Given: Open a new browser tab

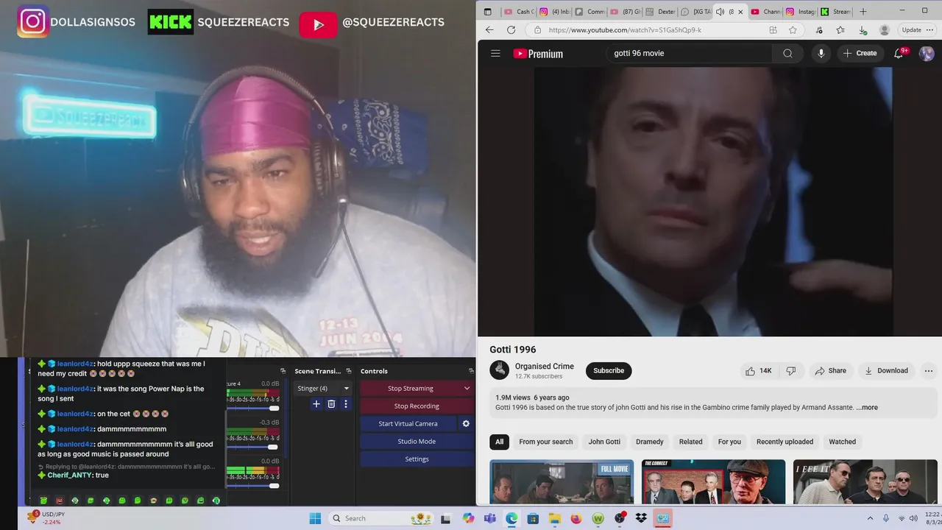Looking at the screenshot, I should [863, 12].
